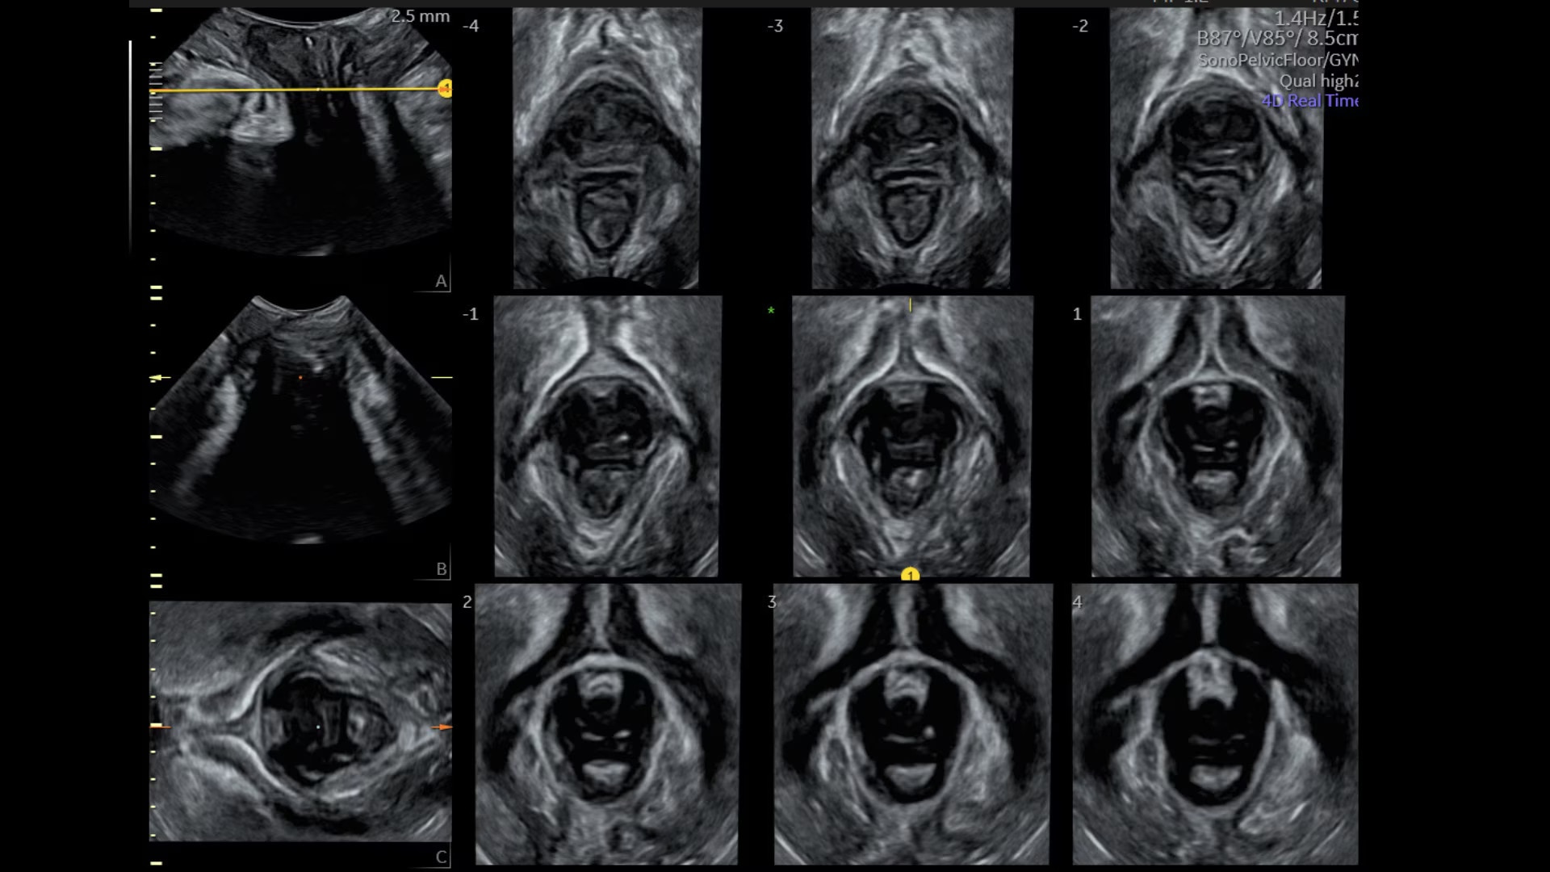Select the slice numbered -2
This screenshot has height=872, width=1550.
[1215, 149]
